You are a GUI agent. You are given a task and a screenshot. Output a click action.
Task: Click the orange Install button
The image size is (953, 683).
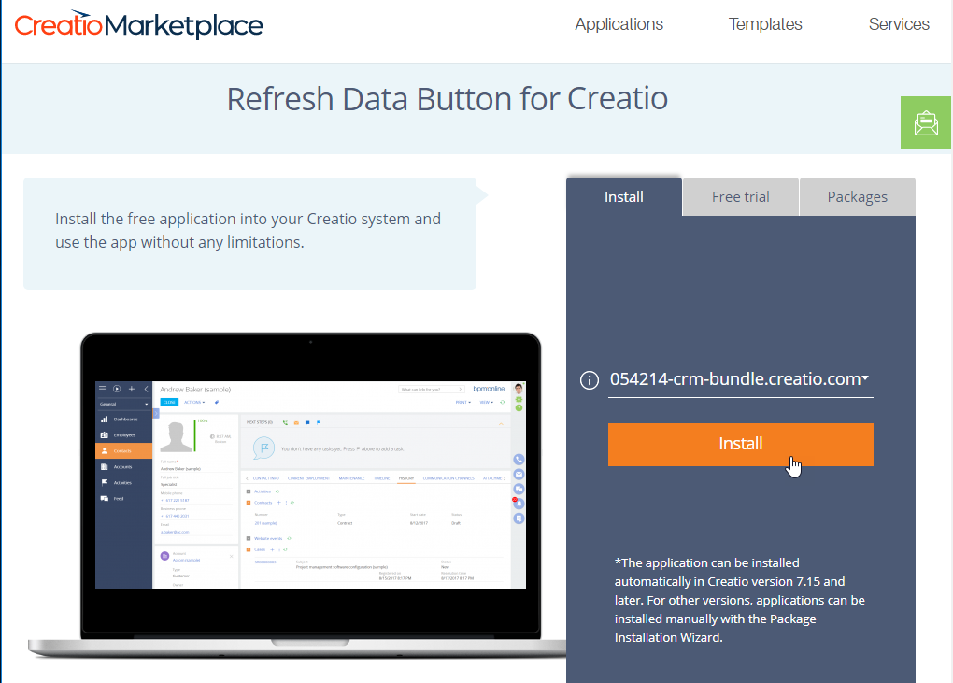740,444
